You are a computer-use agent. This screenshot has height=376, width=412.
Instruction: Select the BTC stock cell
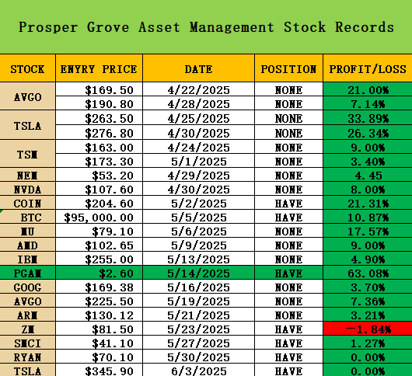27,217
